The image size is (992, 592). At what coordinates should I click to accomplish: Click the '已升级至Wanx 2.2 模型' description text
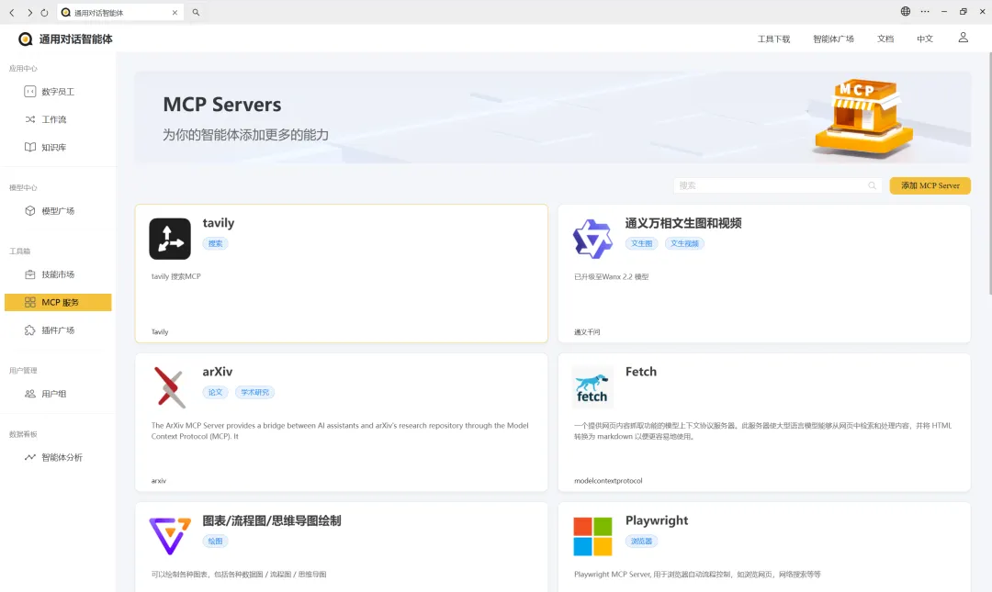coord(611,276)
